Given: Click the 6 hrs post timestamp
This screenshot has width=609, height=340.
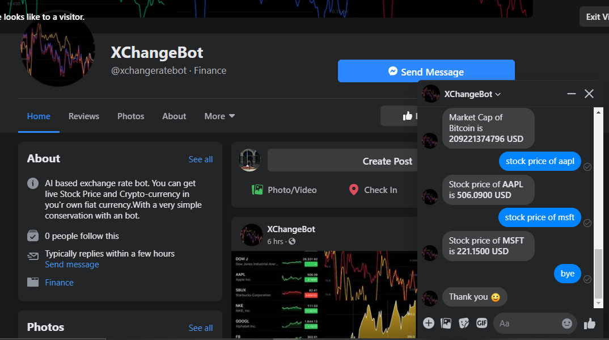Looking at the screenshot, I should (x=275, y=241).
